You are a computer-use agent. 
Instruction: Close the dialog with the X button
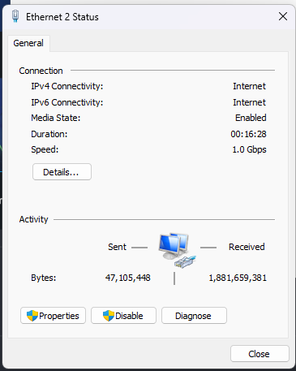(x=283, y=16)
